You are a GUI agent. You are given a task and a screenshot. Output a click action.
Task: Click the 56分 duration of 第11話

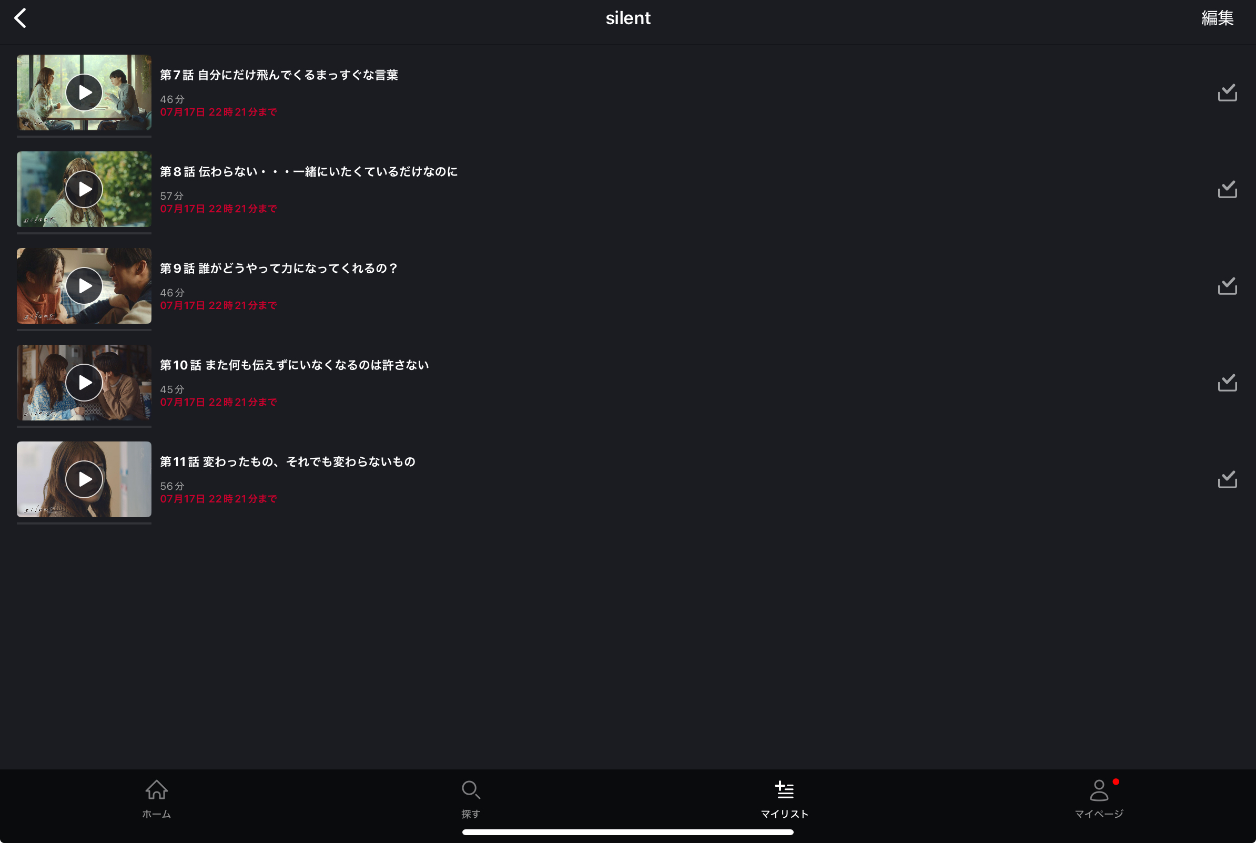[172, 487]
